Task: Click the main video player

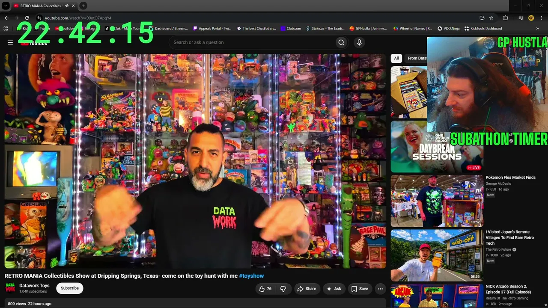Action: coord(195,161)
